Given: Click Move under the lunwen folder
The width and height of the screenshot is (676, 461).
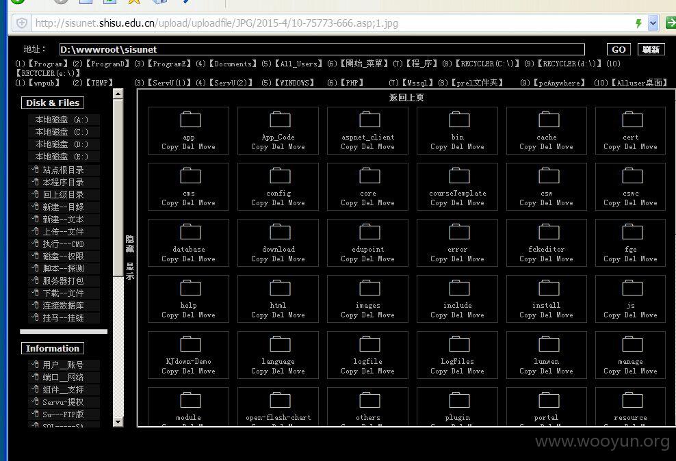Looking at the screenshot, I should 564,371.
